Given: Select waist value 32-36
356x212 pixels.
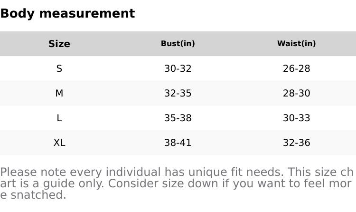Looking at the screenshot, I should tap(297, 143).
